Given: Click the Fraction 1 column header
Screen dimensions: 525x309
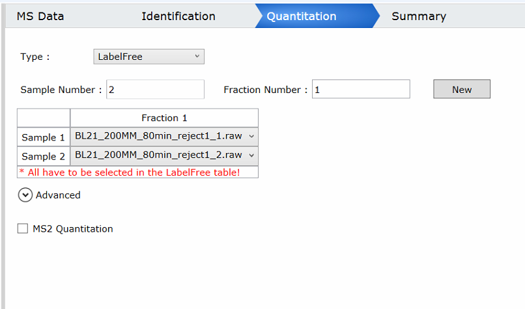Looking at the screenshot, I should [x=164, y=118].
